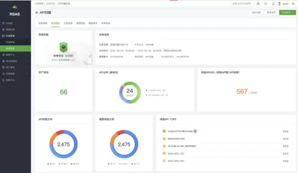
Task: Open the info circle icon in header
Action: point(265,4)
